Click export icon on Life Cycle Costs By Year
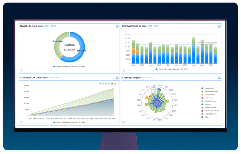 point(219,26)
